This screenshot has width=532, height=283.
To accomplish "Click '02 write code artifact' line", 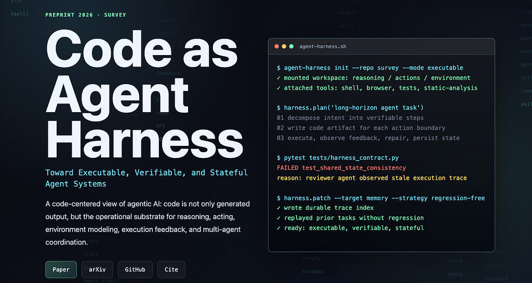I will pos(361,128).
